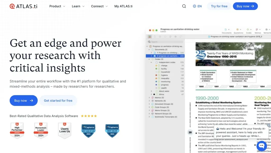Click the green color dot beside facility code
The image size is (271, 153).
156,69
